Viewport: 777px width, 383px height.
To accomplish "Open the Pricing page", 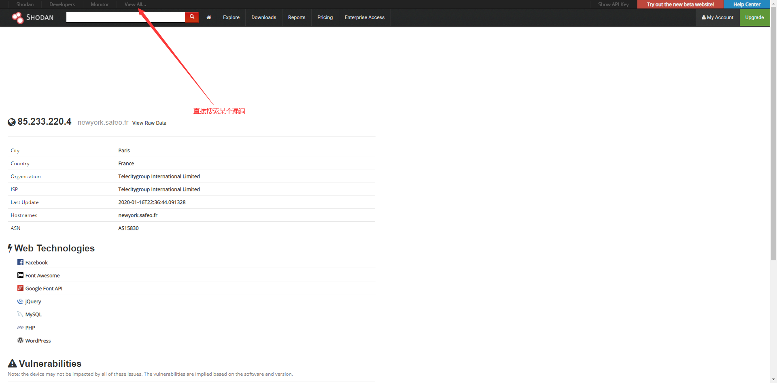I will pyautogui.click(x=325, y=17).
